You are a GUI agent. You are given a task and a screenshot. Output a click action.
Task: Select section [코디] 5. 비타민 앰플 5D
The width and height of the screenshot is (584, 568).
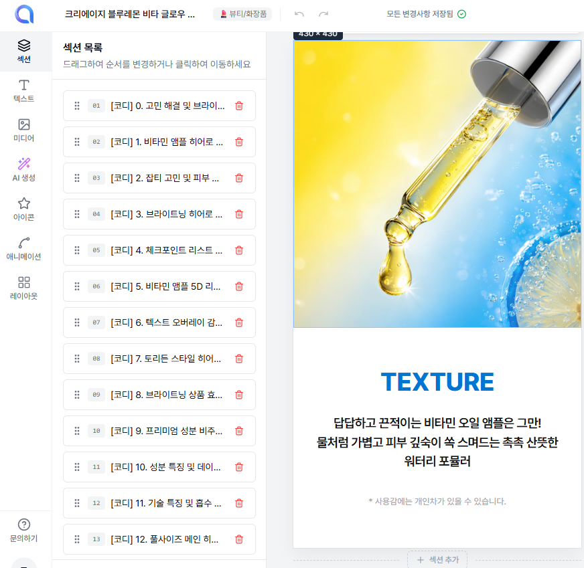coord(159,286)
